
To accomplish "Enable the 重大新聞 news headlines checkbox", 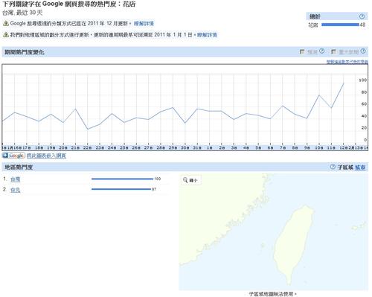I will pos(333,51).
